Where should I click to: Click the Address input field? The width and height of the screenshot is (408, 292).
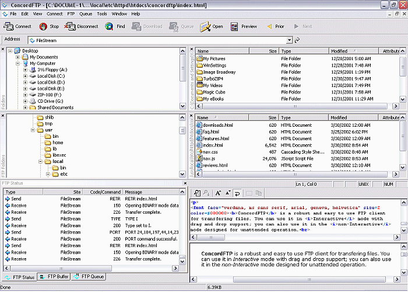pos(157,40)
